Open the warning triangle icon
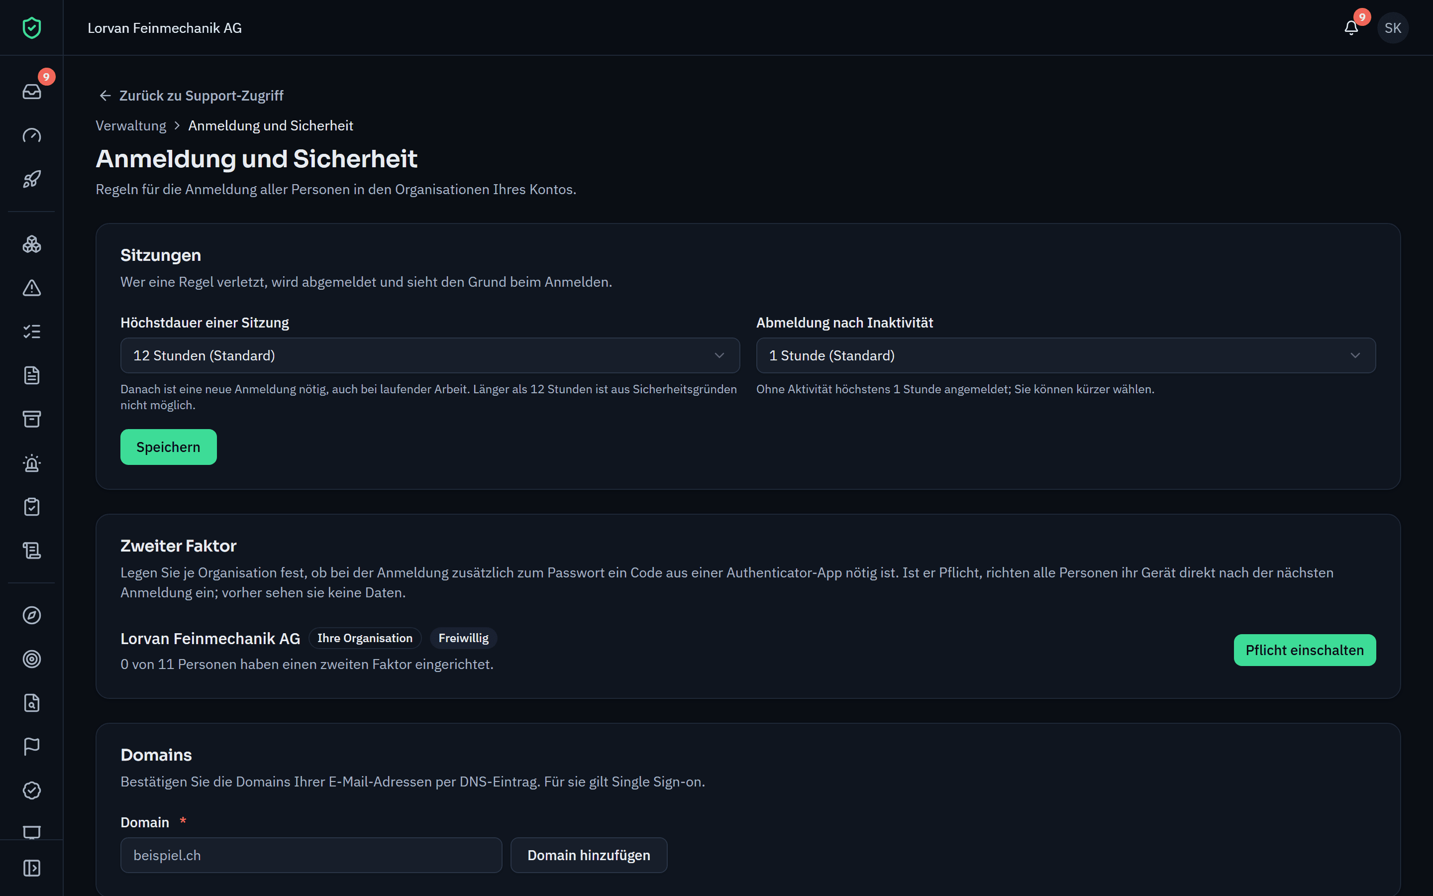1433x896 pixels. [31, 288]
